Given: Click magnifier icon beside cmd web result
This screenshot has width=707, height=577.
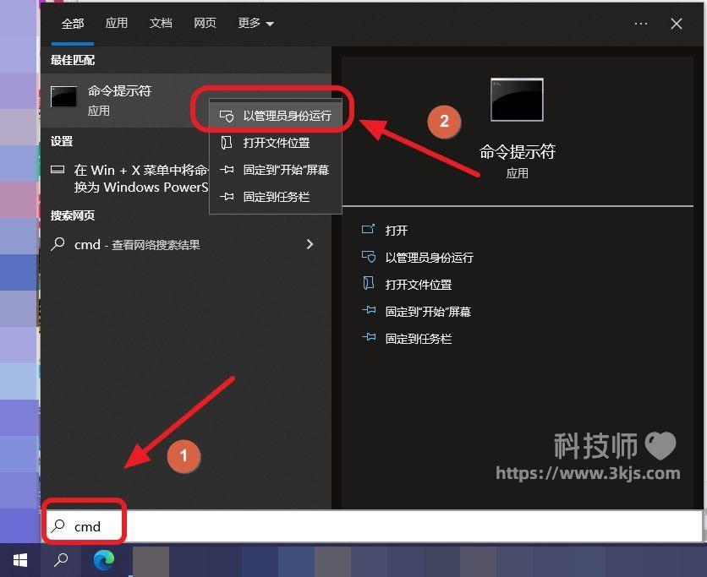Looking at the screenshot, I should [58, 244].
